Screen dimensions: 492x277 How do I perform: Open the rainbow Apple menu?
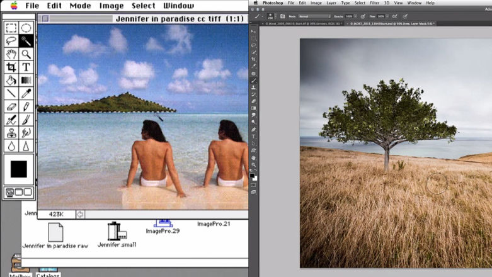pos(14,5)
